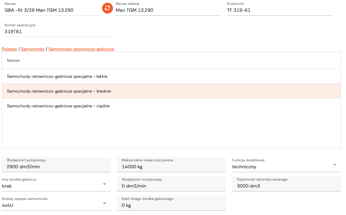Viewport: 346px width, 215px height.
Task: Edit the Ilość innego środka gaśniczego field
Action: click(171, 205)
